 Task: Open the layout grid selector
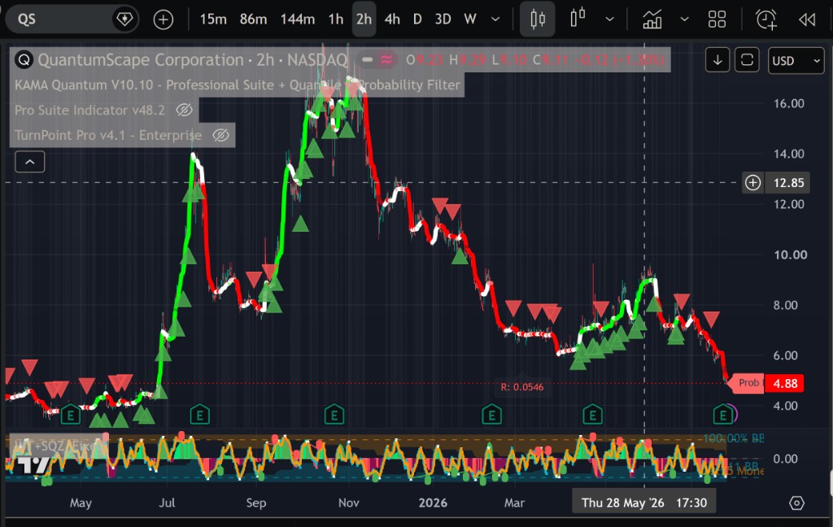coord(717,20)
